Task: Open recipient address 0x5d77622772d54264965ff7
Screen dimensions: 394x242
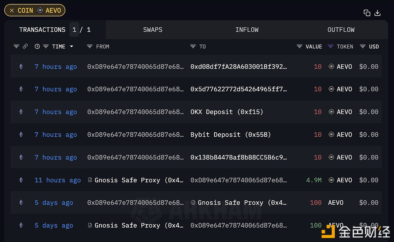Action: tap(238, 89)
